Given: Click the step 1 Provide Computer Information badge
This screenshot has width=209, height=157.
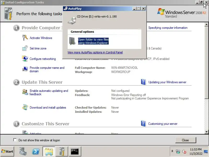Looking at the screenshot, I should pos(16,28).
